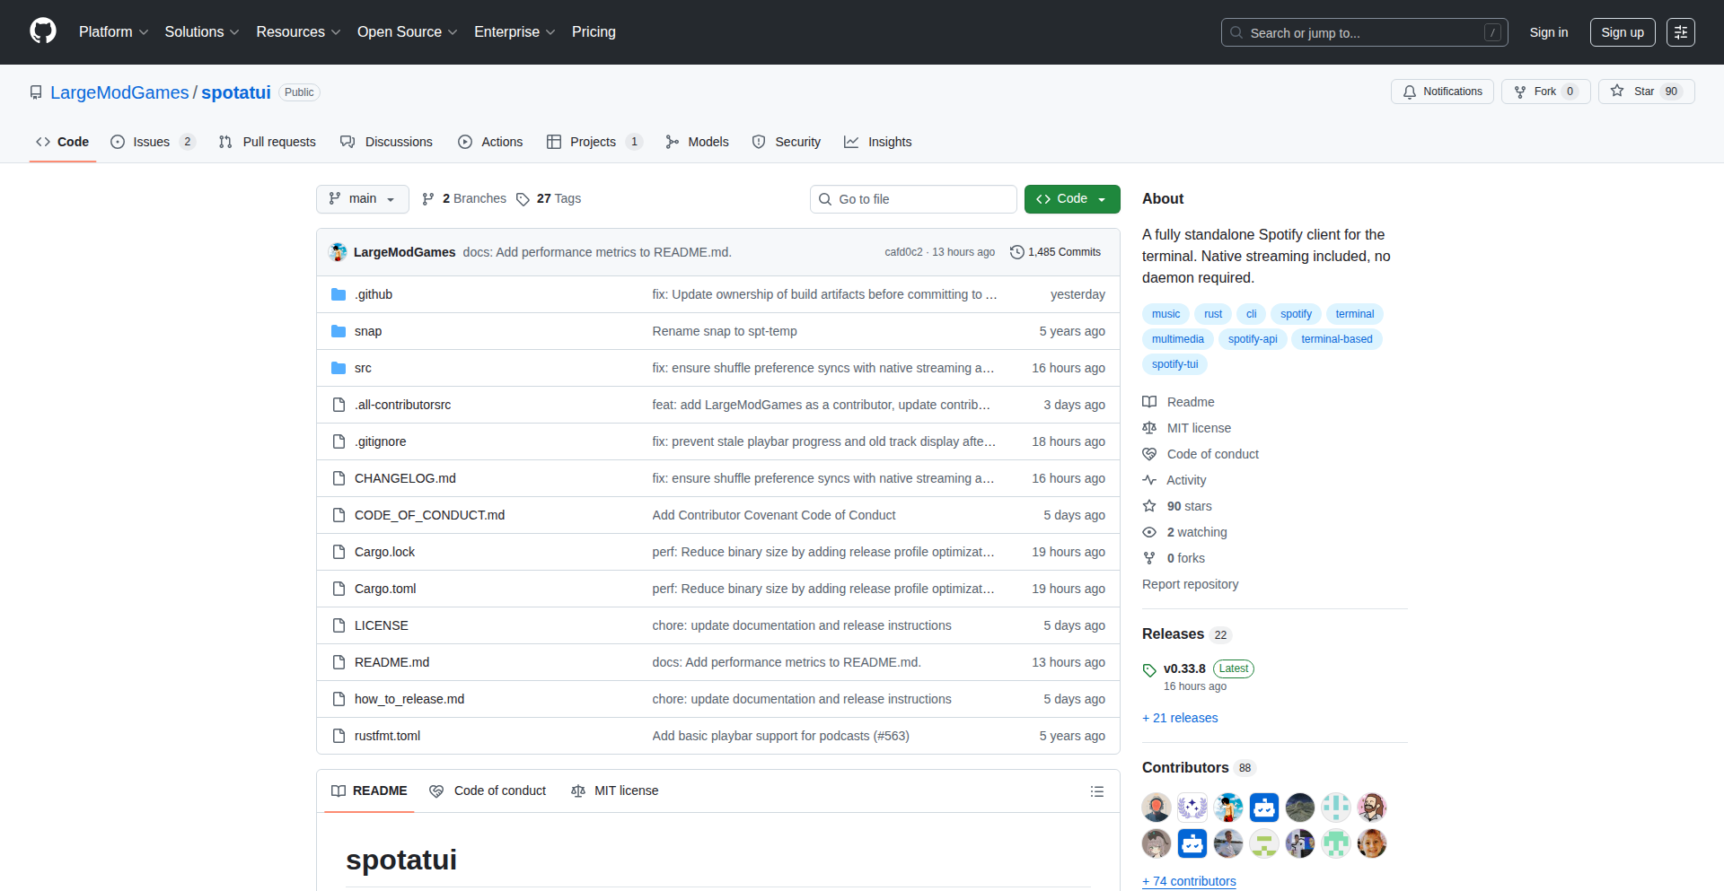The height and width of the screenshot is (891, 1724).
Task: Open the README outline list icon
Action: pyautogui.click(x=1096, y=791)
